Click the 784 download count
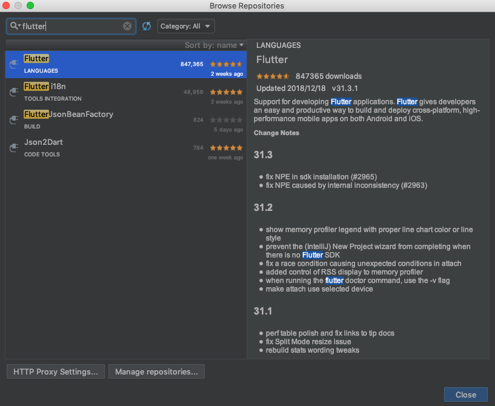The image size is (495, 406). tap(198, 147)
